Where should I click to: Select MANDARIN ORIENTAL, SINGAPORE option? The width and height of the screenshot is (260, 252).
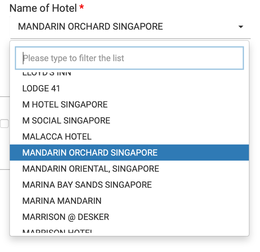coord(129,169)
